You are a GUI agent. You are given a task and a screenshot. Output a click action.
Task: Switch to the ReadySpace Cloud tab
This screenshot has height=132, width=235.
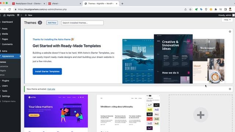point(29,4)
